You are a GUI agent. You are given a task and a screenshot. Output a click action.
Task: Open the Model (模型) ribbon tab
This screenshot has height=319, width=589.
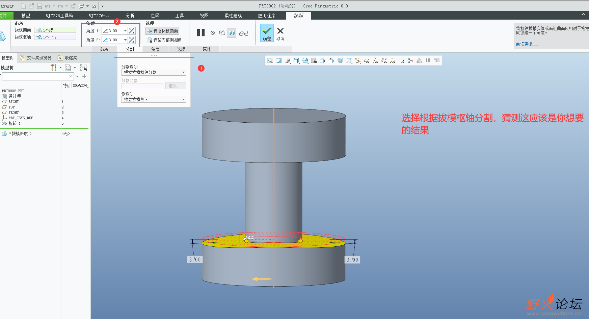(26, 16)
